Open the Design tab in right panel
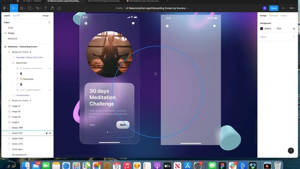 pos(263,15)
